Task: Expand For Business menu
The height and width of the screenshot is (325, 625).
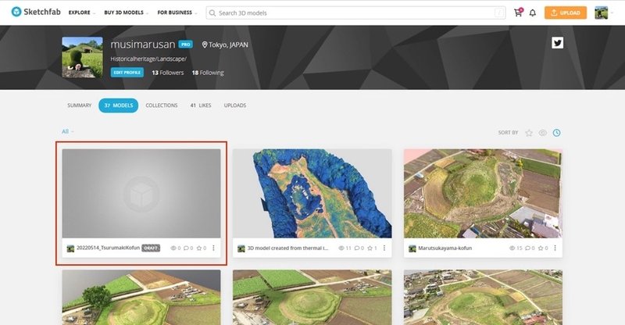Action: [177, 12]
